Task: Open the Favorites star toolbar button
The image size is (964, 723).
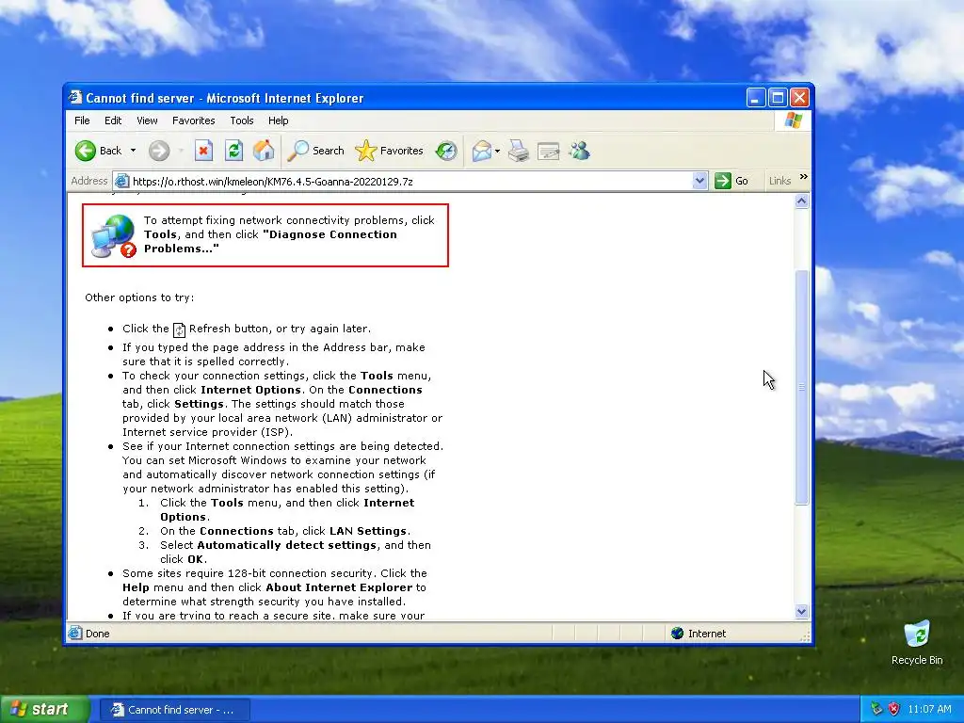Action: pyautogui.click(x=390, y=151)
